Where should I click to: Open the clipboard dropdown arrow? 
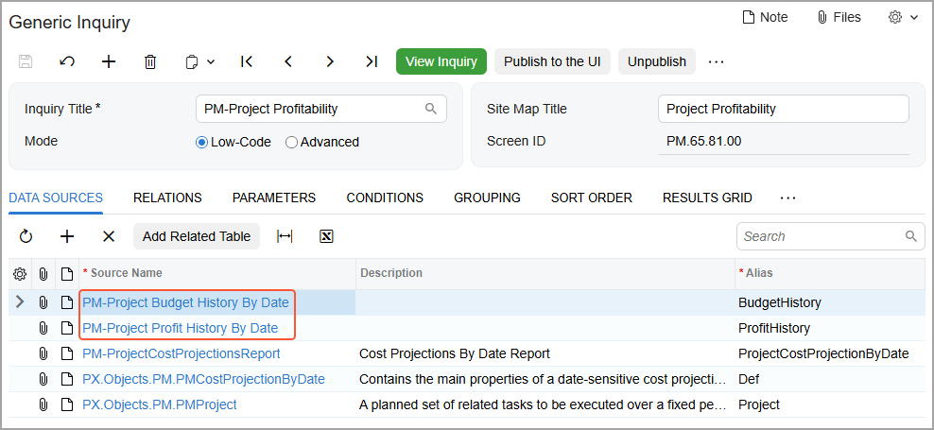[x=211, y=62]
